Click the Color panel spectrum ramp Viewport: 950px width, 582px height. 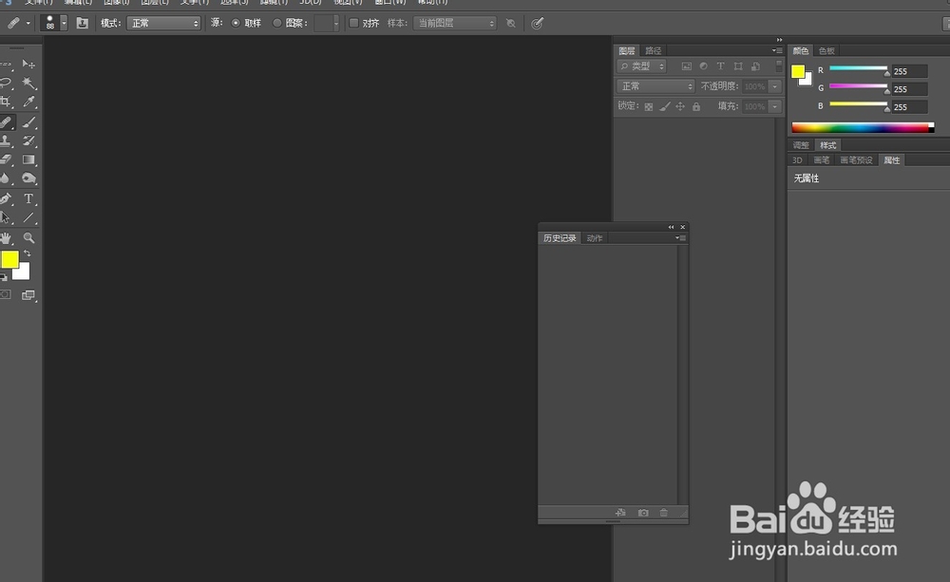point(863,127)
